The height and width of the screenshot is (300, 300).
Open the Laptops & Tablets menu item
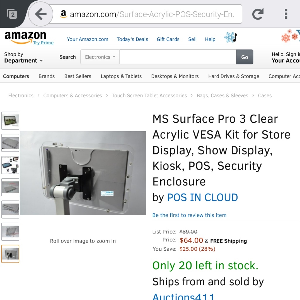tap(121, 76)
